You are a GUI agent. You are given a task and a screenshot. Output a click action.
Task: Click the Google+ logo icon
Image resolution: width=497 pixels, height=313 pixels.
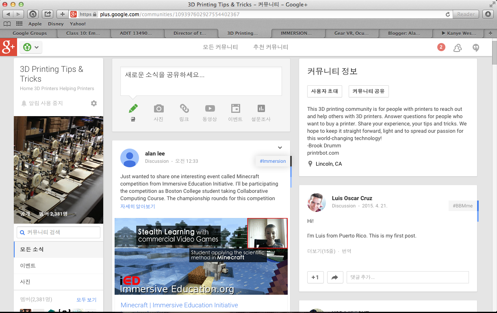point(8,47)
